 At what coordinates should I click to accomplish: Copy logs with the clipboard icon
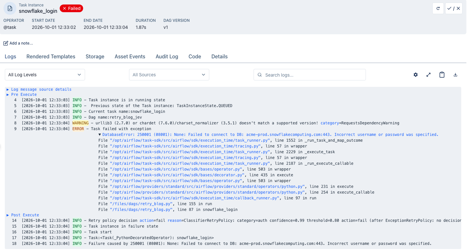(442, 75)
